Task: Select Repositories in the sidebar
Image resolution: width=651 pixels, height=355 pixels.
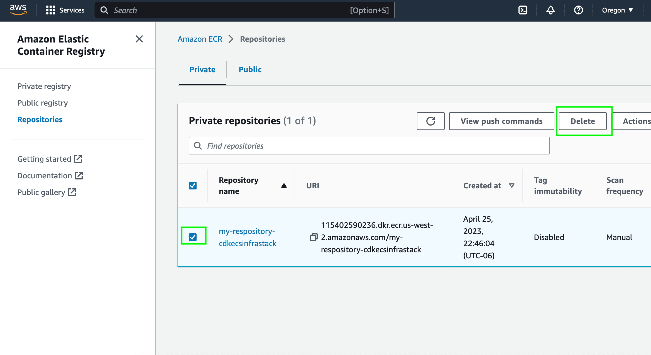Action: click(x=40, y=119)
